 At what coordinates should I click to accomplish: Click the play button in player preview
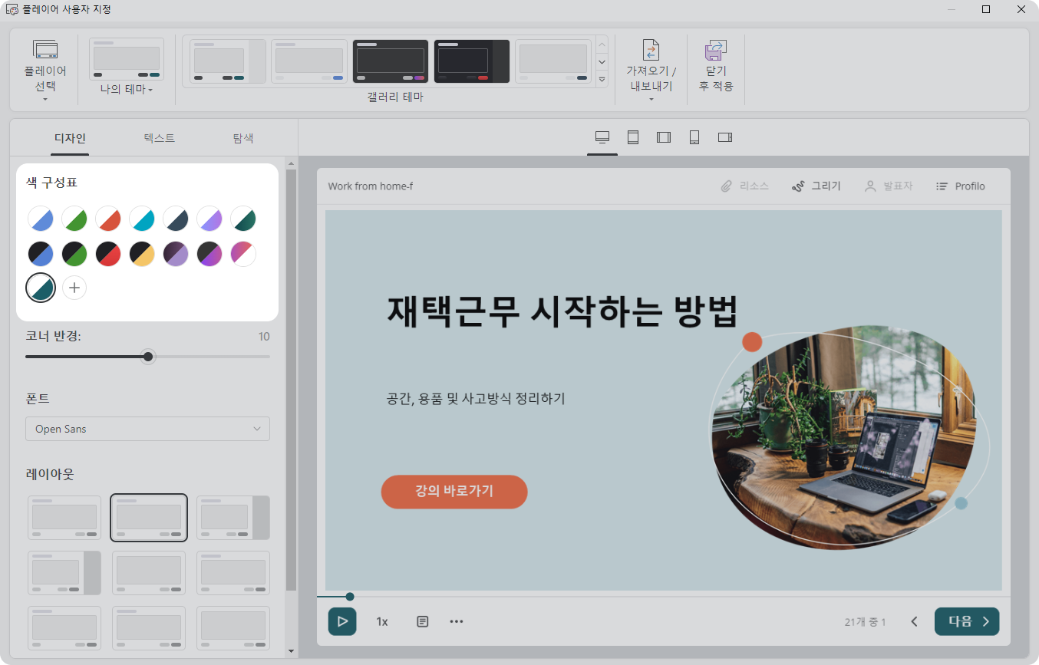click(x=342, y=621)
